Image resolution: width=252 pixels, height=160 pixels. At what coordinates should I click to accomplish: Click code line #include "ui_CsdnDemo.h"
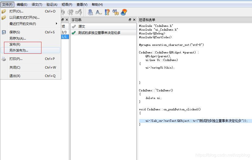[x=158, y=30]
